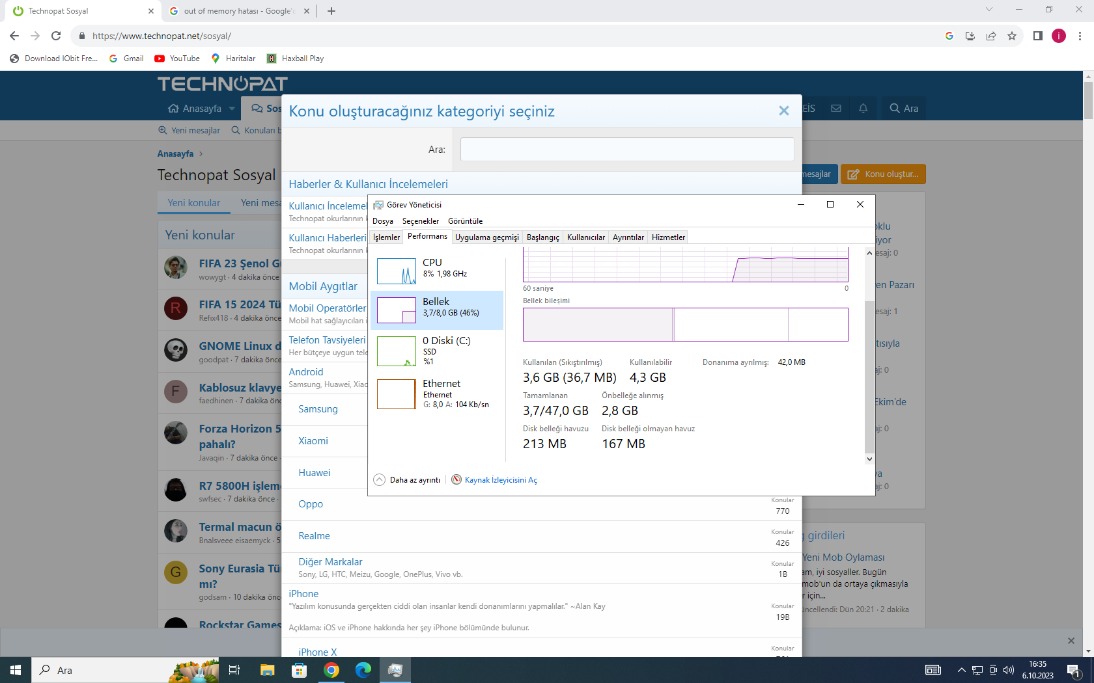Expand the Anasayfa menu dropdown arrow
1094x683 pixels.
pyautogui.click(x=232, y=109)
